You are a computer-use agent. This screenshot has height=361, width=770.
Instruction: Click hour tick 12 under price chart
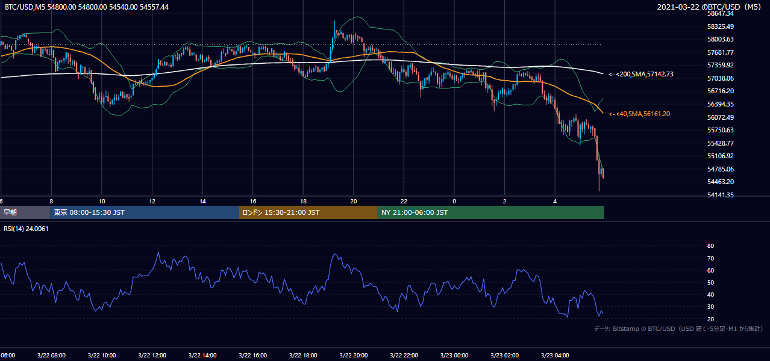click(x=152, y=201)
